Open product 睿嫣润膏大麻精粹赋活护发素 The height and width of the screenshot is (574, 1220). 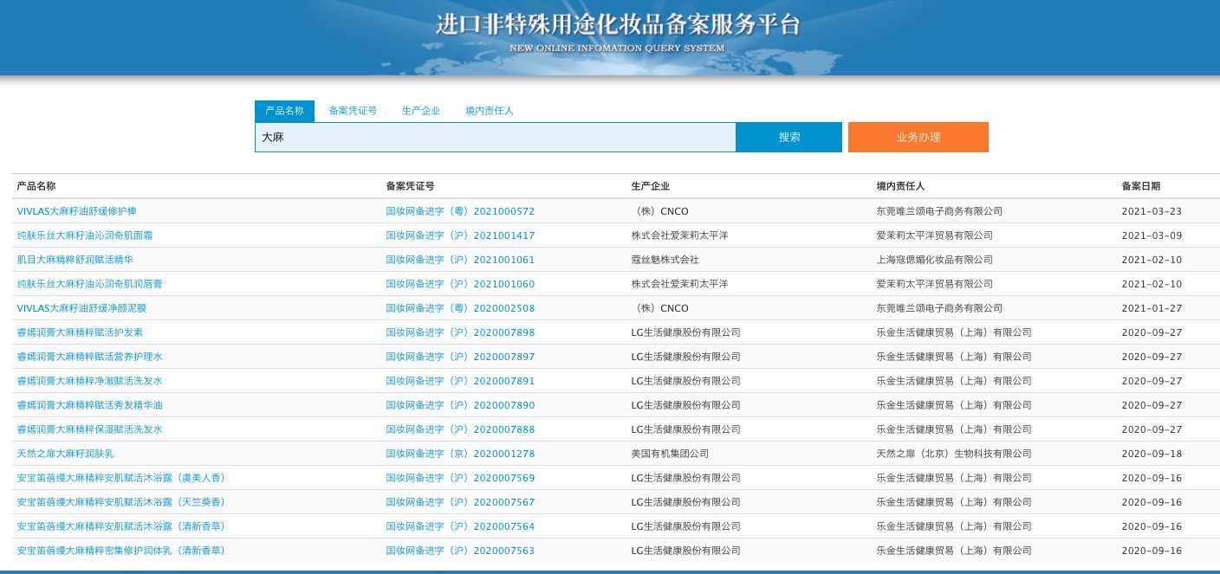click(80, 332)
